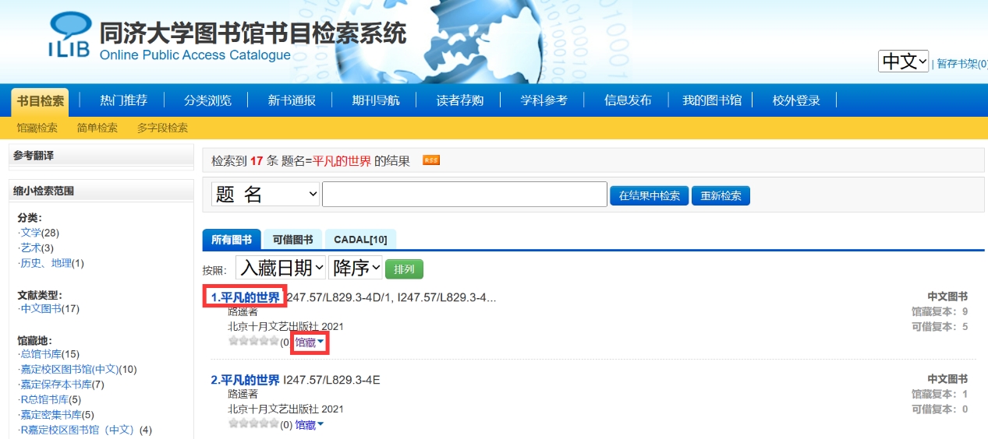Click the orange RSS feed icon
Screen dimensions: 988x439
pos(431,160)
